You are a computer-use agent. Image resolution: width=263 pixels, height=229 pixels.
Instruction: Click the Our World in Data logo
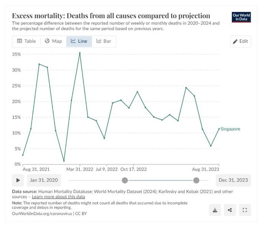point(241,17)
